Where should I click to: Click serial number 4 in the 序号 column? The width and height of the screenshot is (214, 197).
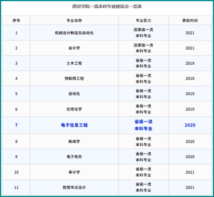(x=16, y=78)
